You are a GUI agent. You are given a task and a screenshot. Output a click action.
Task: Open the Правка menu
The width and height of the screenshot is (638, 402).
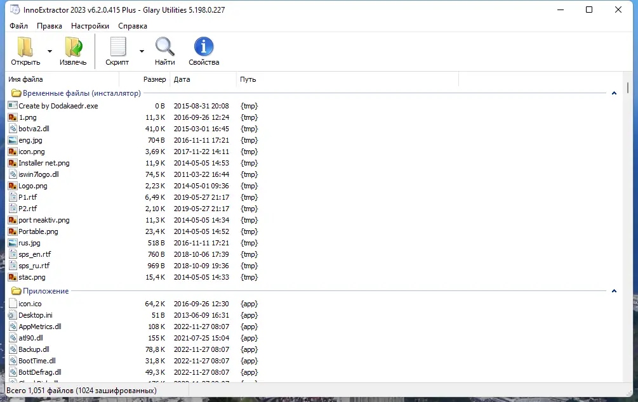point(50,26)
